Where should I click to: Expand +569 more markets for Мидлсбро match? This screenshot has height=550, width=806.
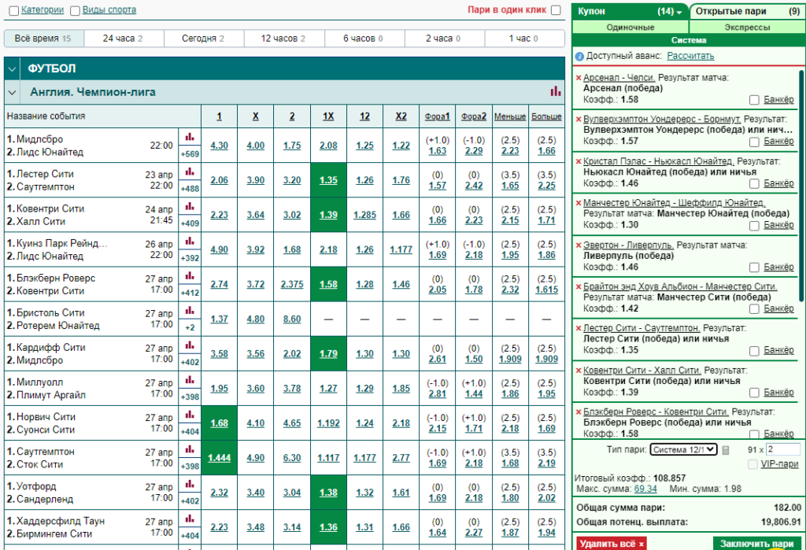pyautogui.click(x=190, y=153)
